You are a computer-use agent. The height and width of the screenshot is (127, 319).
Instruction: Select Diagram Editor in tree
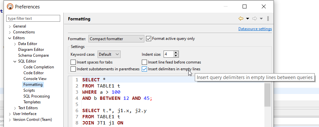coord(31,50)
